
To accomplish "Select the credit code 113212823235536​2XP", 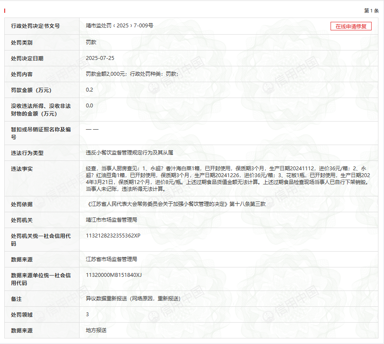I will pyautogui.click(x=113, y=236).
